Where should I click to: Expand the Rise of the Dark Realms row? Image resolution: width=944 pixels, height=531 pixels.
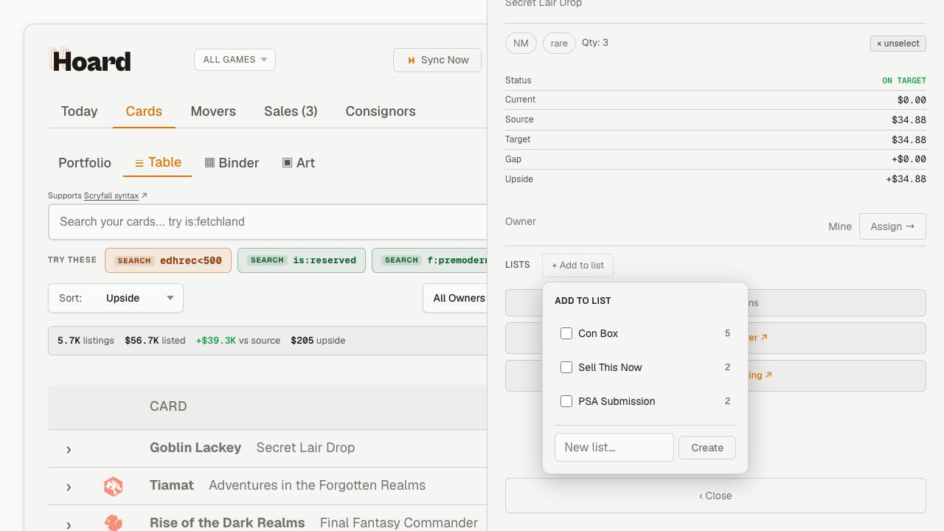click(x=69, y=524)
